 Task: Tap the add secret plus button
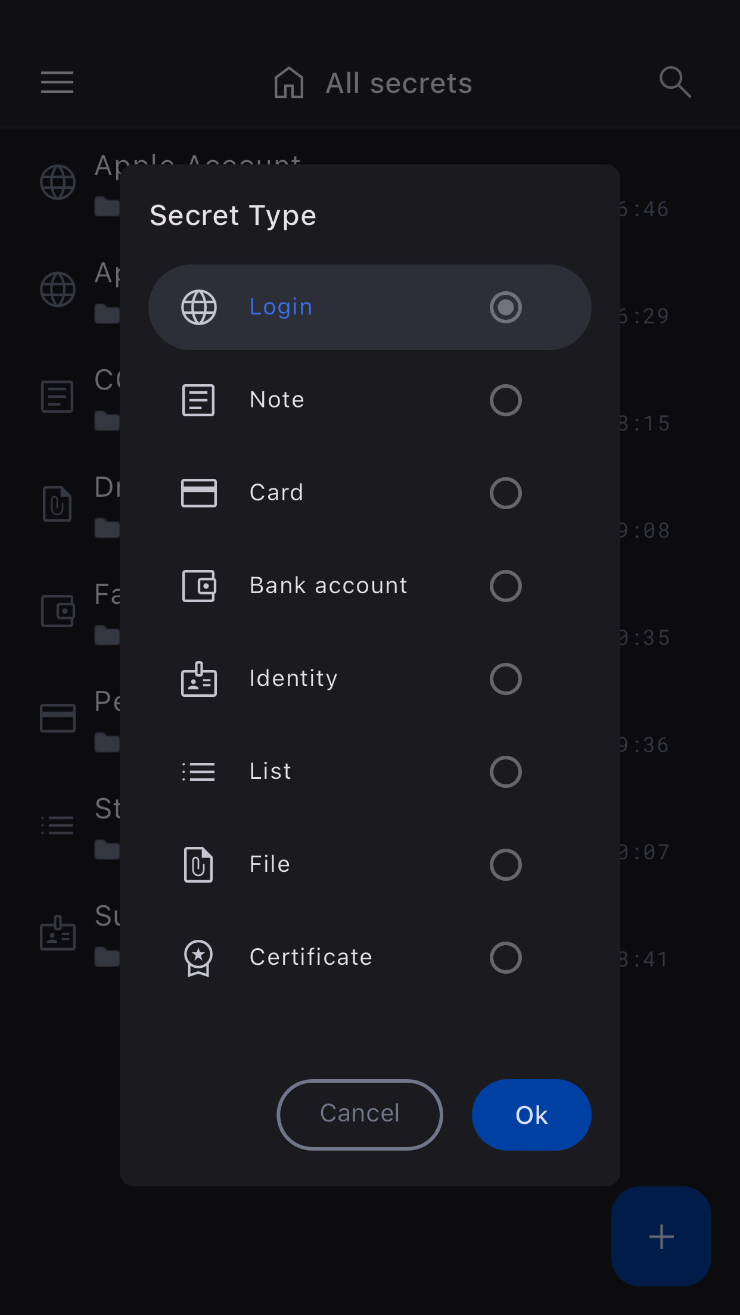[x=661, y=1236]
